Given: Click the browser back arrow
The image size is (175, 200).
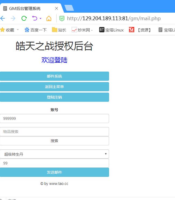Looking at the screenshot, I should pyautogui.click(x=2, y=18).
